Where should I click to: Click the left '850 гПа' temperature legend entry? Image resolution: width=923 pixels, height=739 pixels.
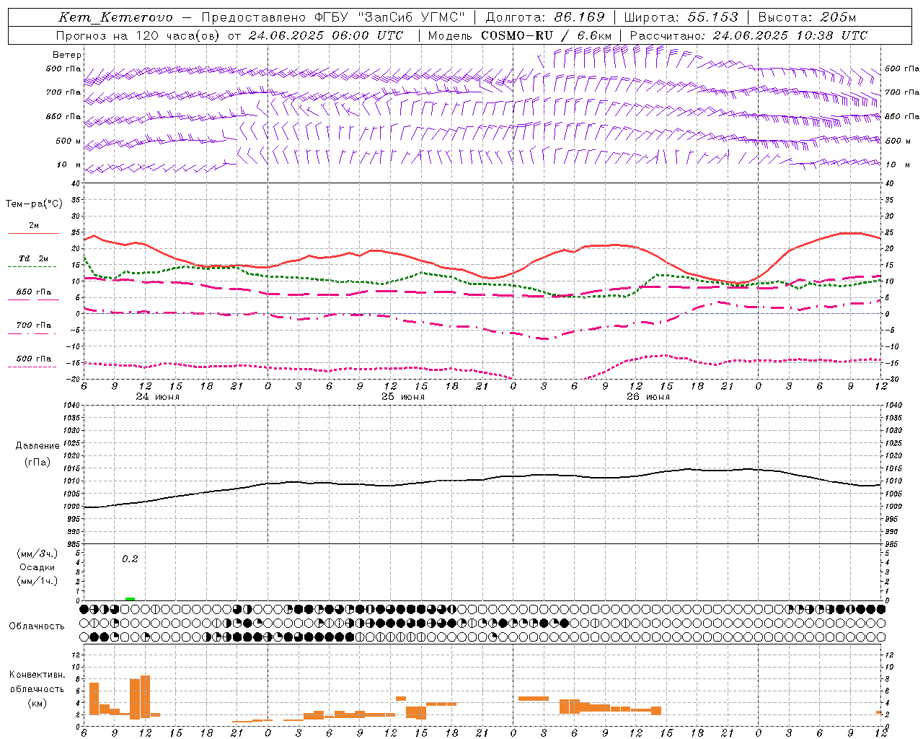pyautogui.click(x=34, y=292)
